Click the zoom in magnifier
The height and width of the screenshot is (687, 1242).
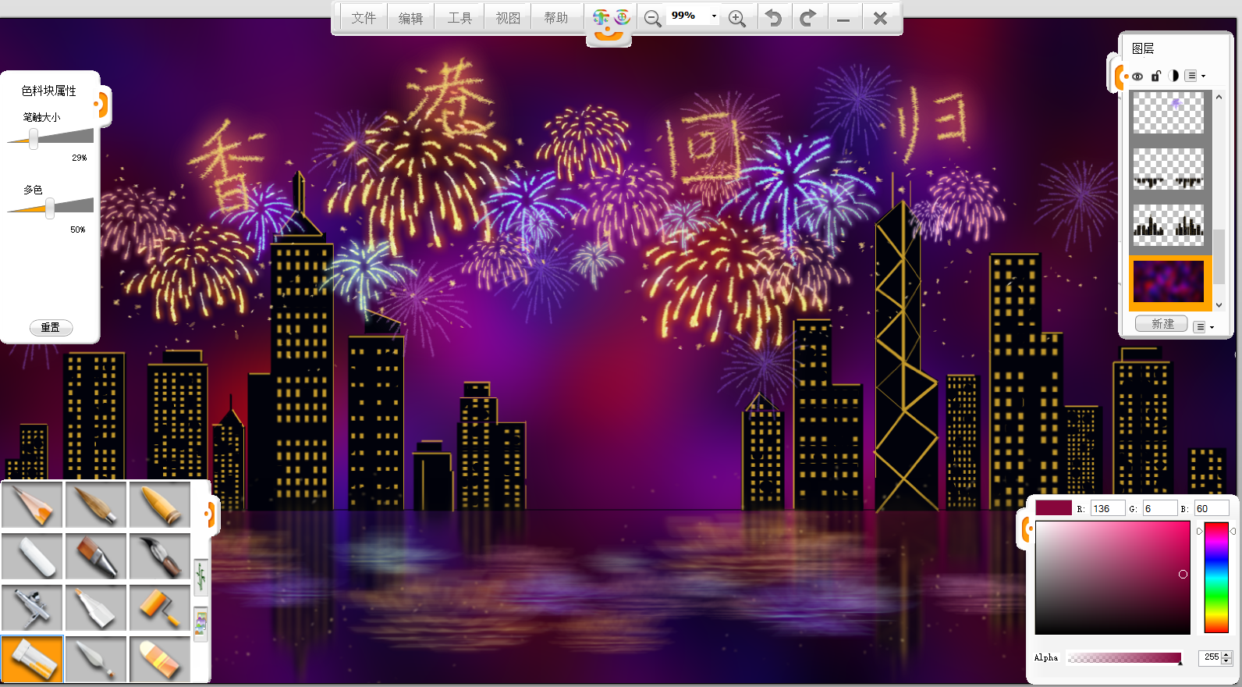(x=736, y=18)
